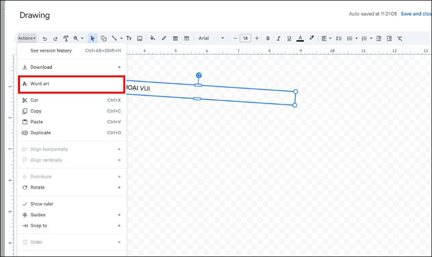
Task: Click the Decrease indent icon
Action: (x=379, y=38)
